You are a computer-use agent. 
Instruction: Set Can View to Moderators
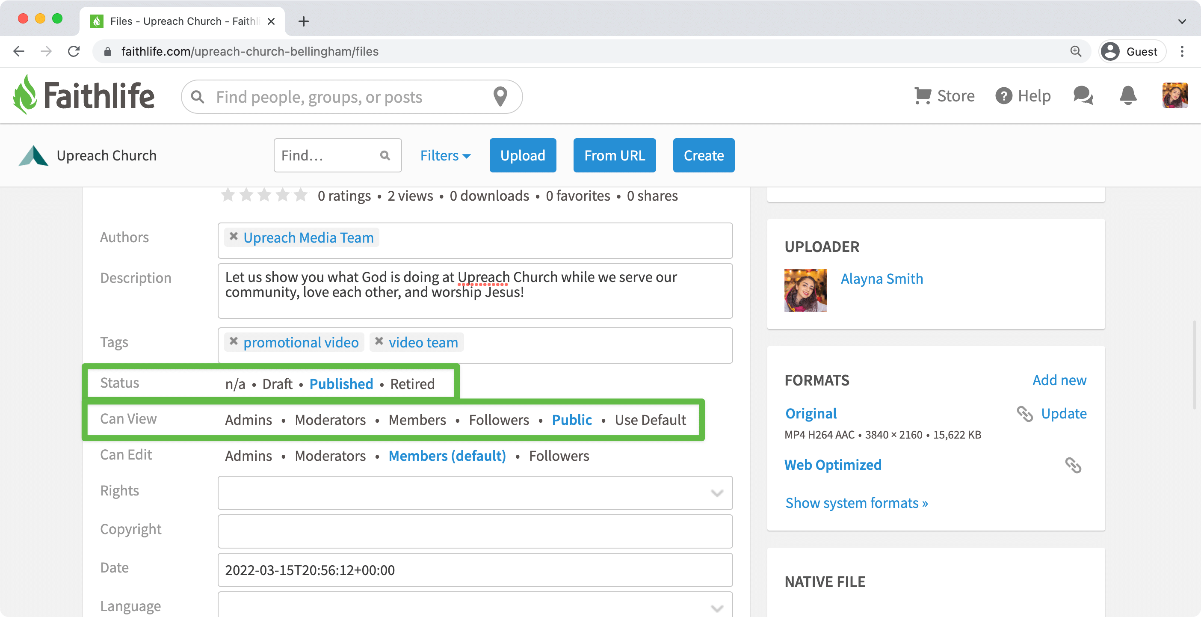(330, 420)
